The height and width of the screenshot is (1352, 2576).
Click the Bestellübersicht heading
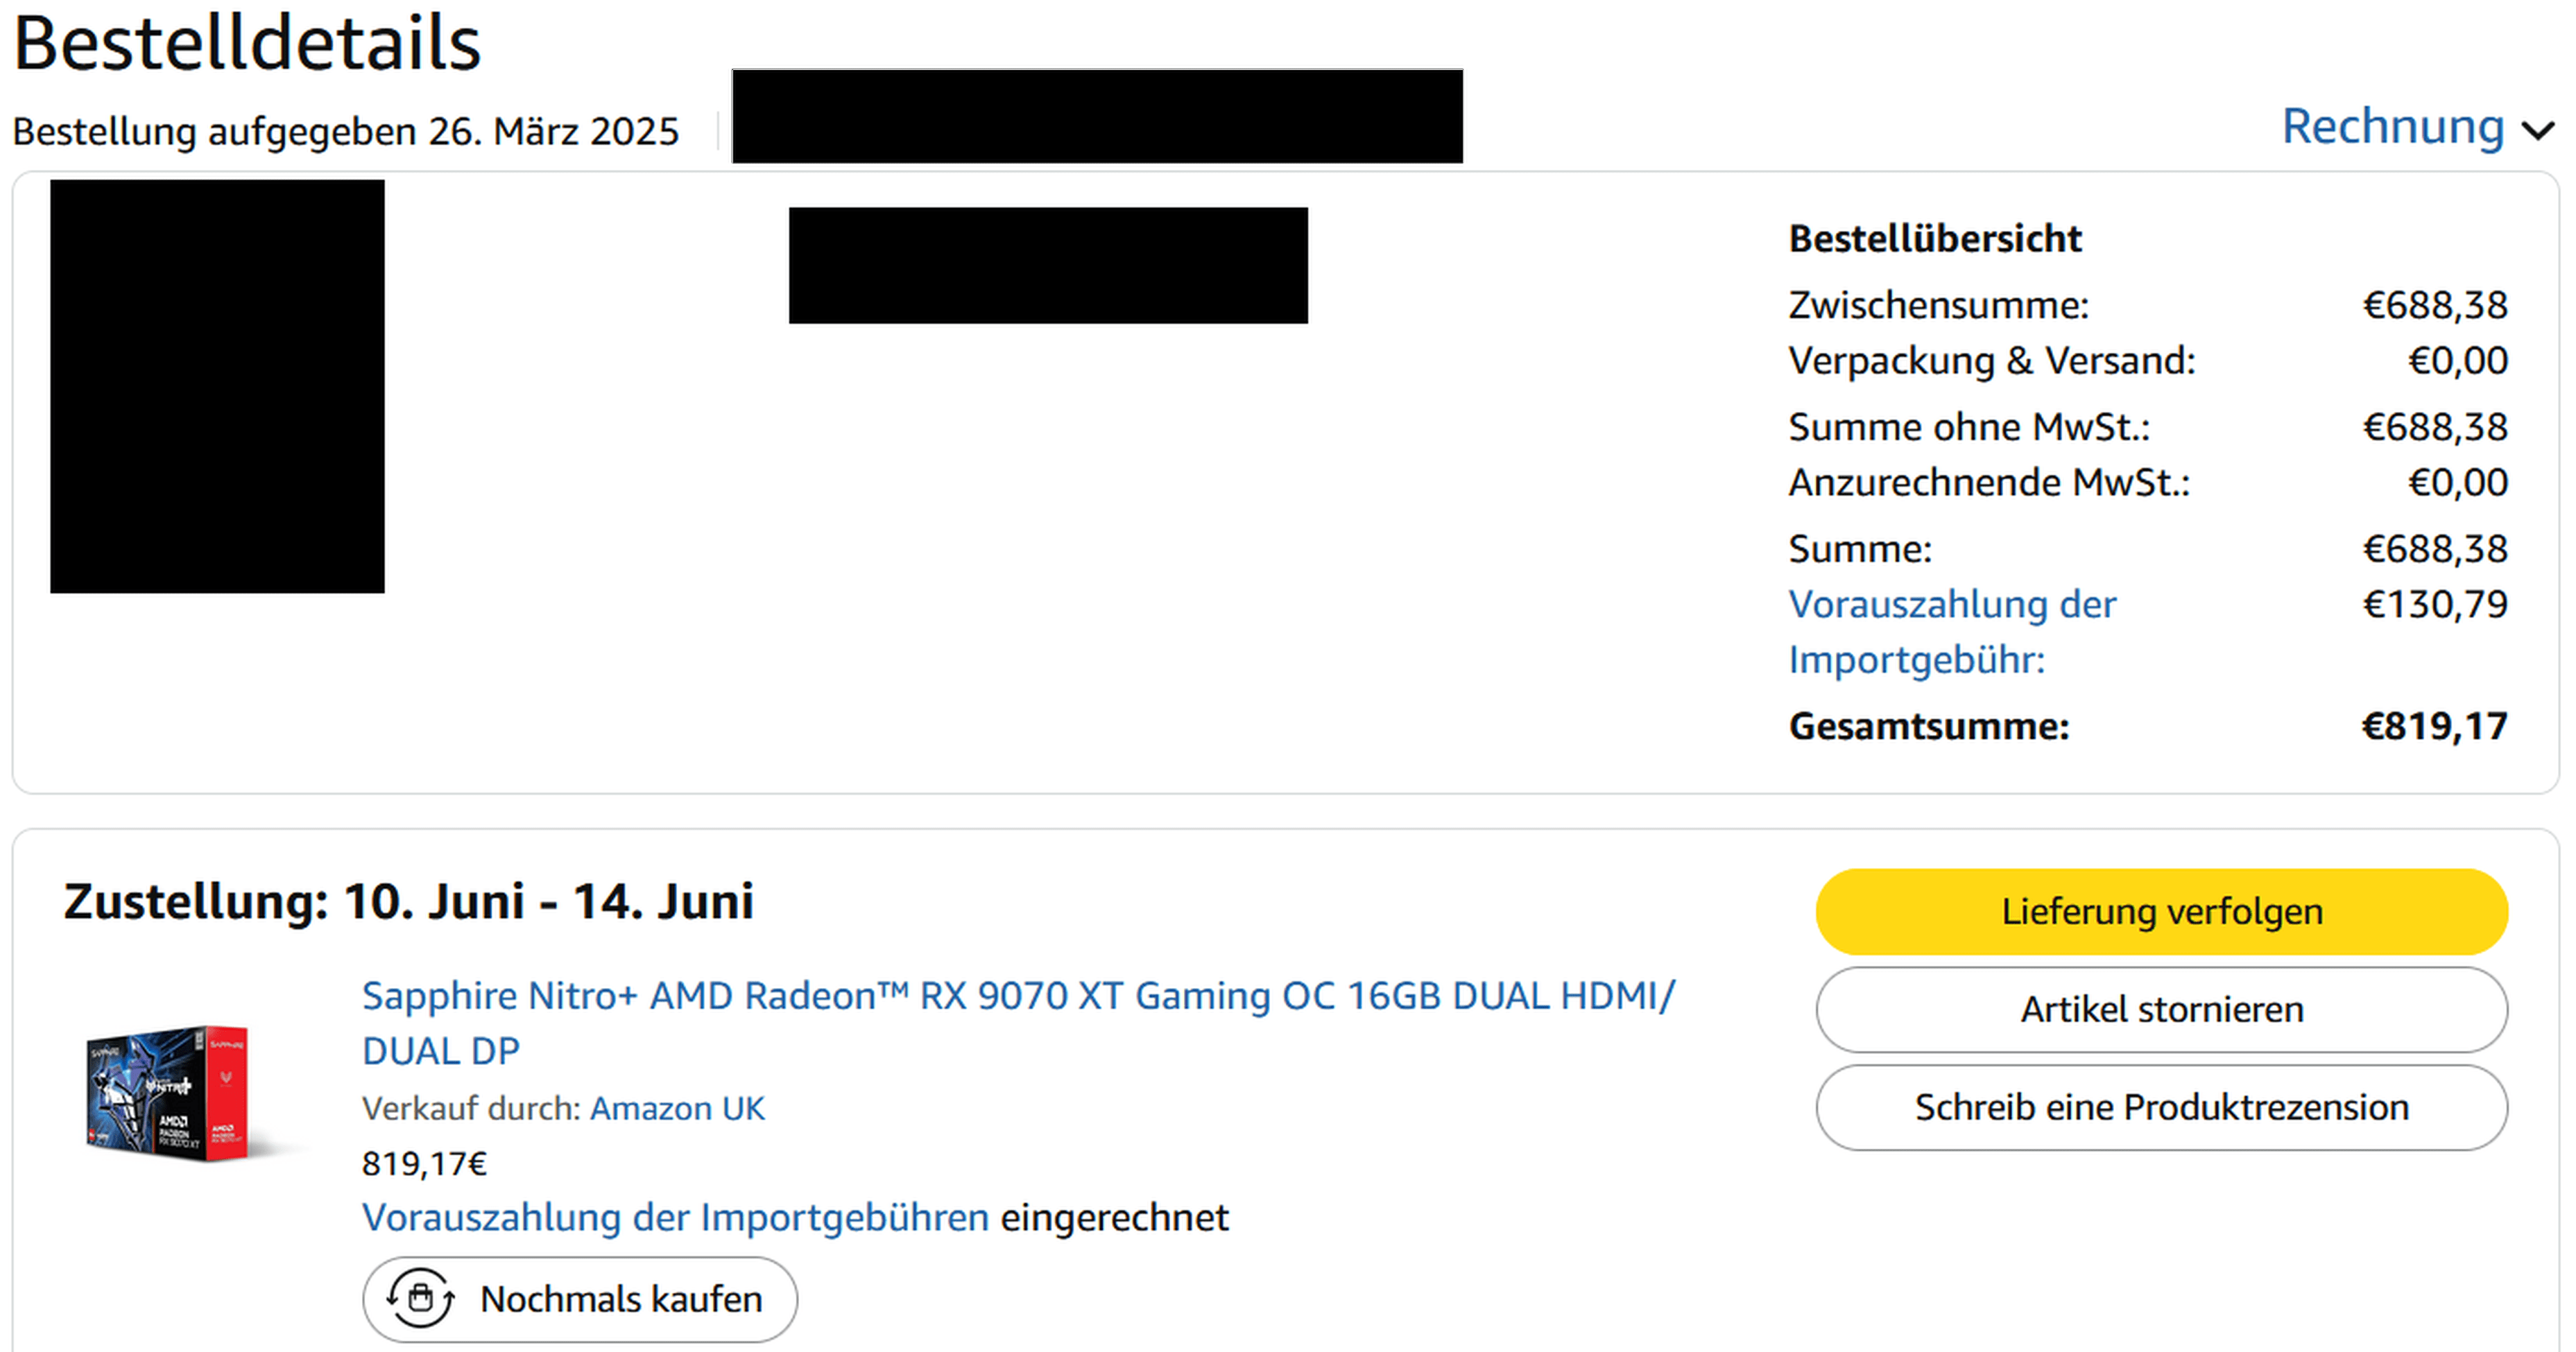(x=1934, y=239)
